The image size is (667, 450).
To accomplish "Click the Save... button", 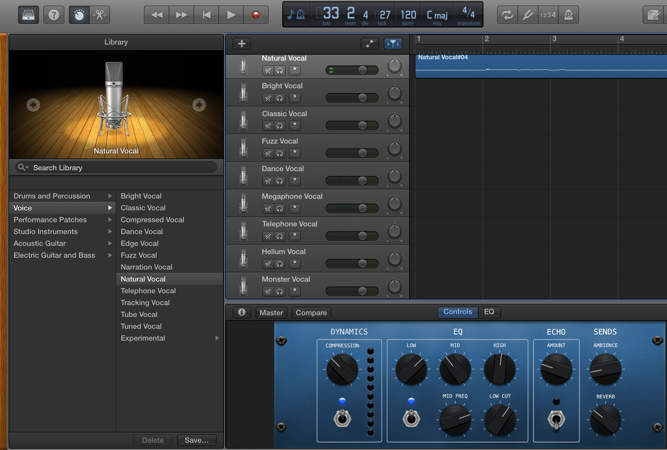I will [x=197, y=440].
